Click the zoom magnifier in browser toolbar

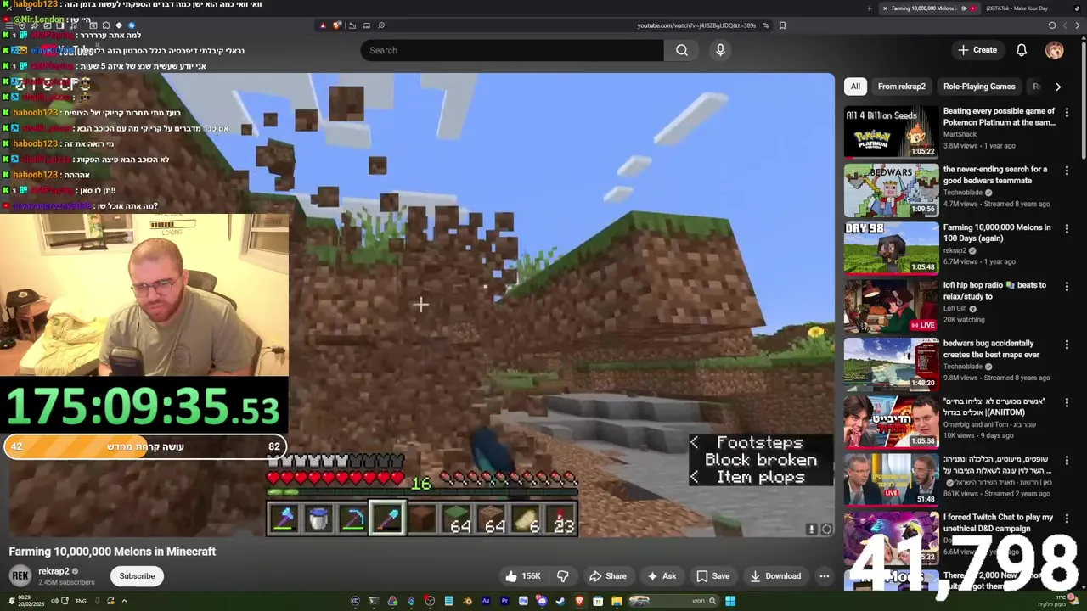381,25
